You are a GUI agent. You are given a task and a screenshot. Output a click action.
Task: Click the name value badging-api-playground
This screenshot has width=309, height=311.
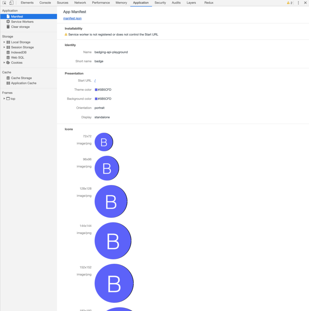[x=111, y=52]
